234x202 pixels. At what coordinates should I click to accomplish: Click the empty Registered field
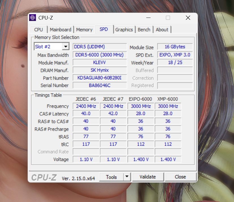point(175,85)
